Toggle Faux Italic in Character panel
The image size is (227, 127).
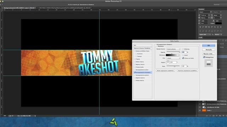coord(203,27)
